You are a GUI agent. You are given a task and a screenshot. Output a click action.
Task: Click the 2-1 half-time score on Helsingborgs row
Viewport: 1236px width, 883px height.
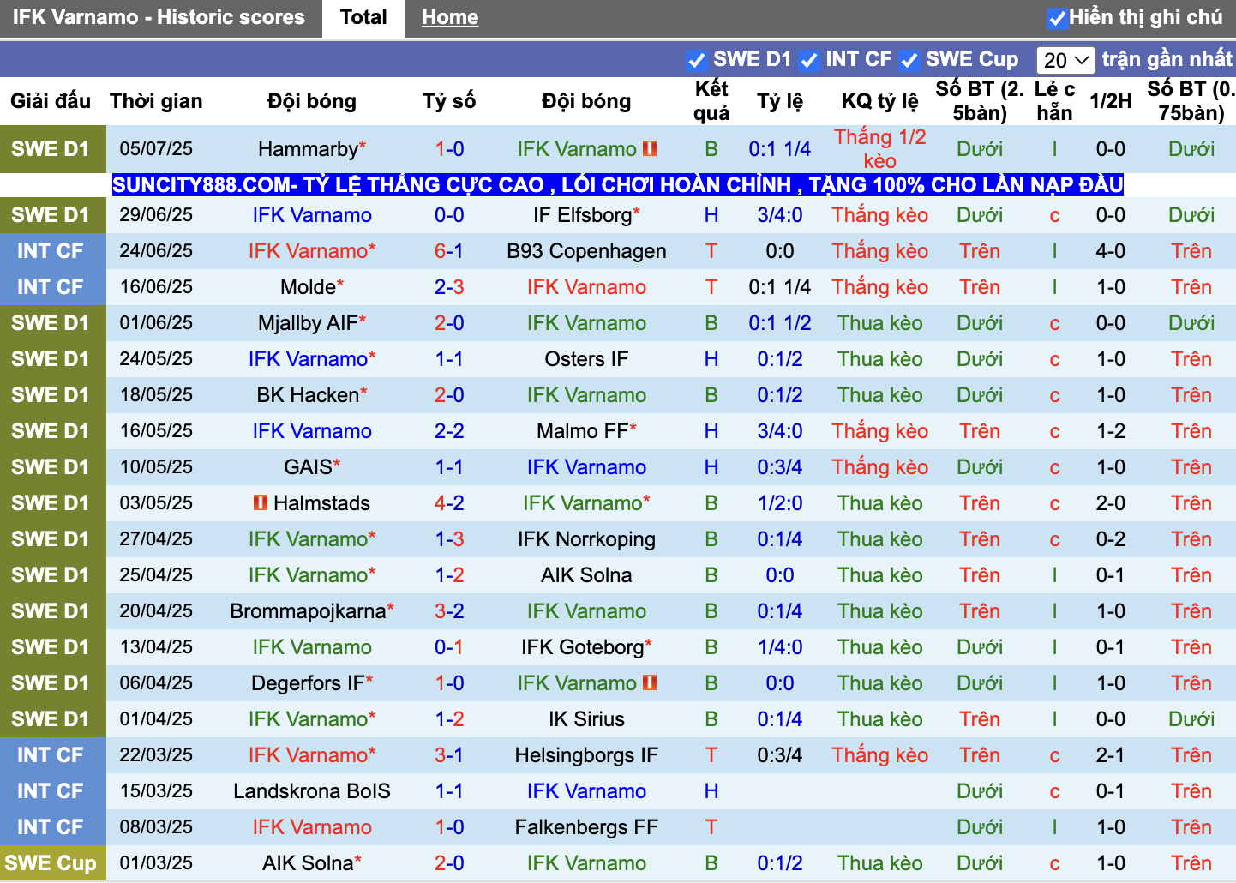(x=1111, y=755)
